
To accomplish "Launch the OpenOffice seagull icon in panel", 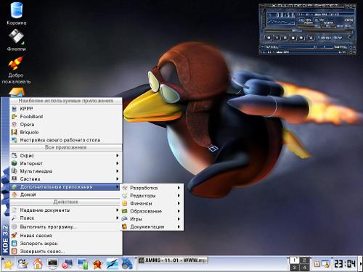I will pos(113,264).
